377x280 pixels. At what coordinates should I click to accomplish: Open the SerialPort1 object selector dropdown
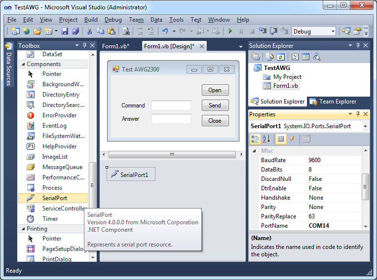click(x=365, y=126)
